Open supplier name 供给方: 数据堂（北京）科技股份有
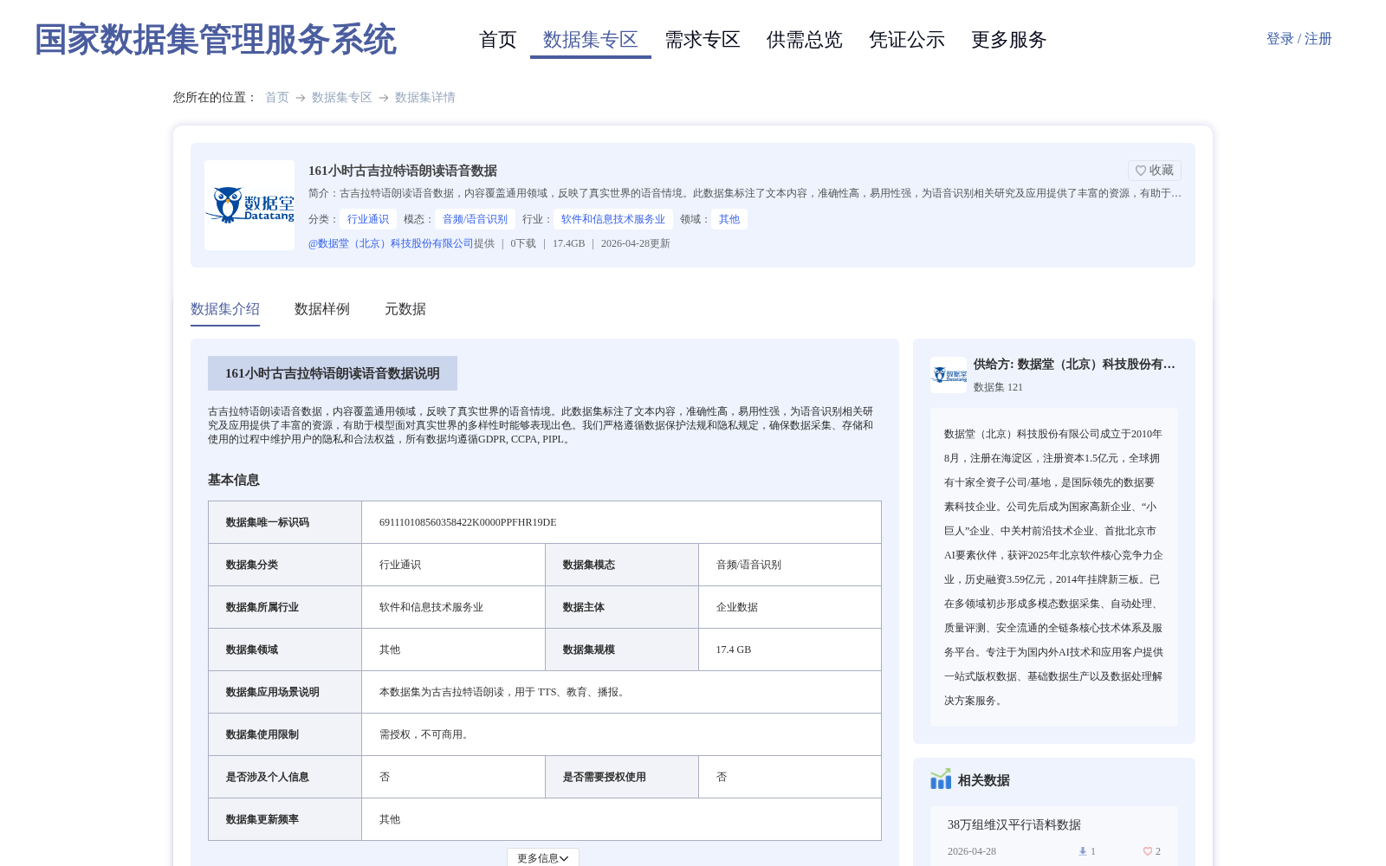 (x=1074, y=365)
